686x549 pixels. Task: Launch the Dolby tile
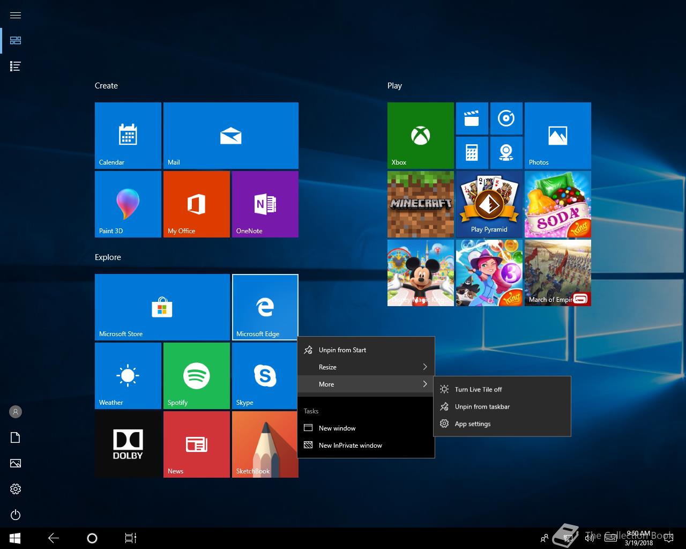pyautogui.click(x=128, y=444)
